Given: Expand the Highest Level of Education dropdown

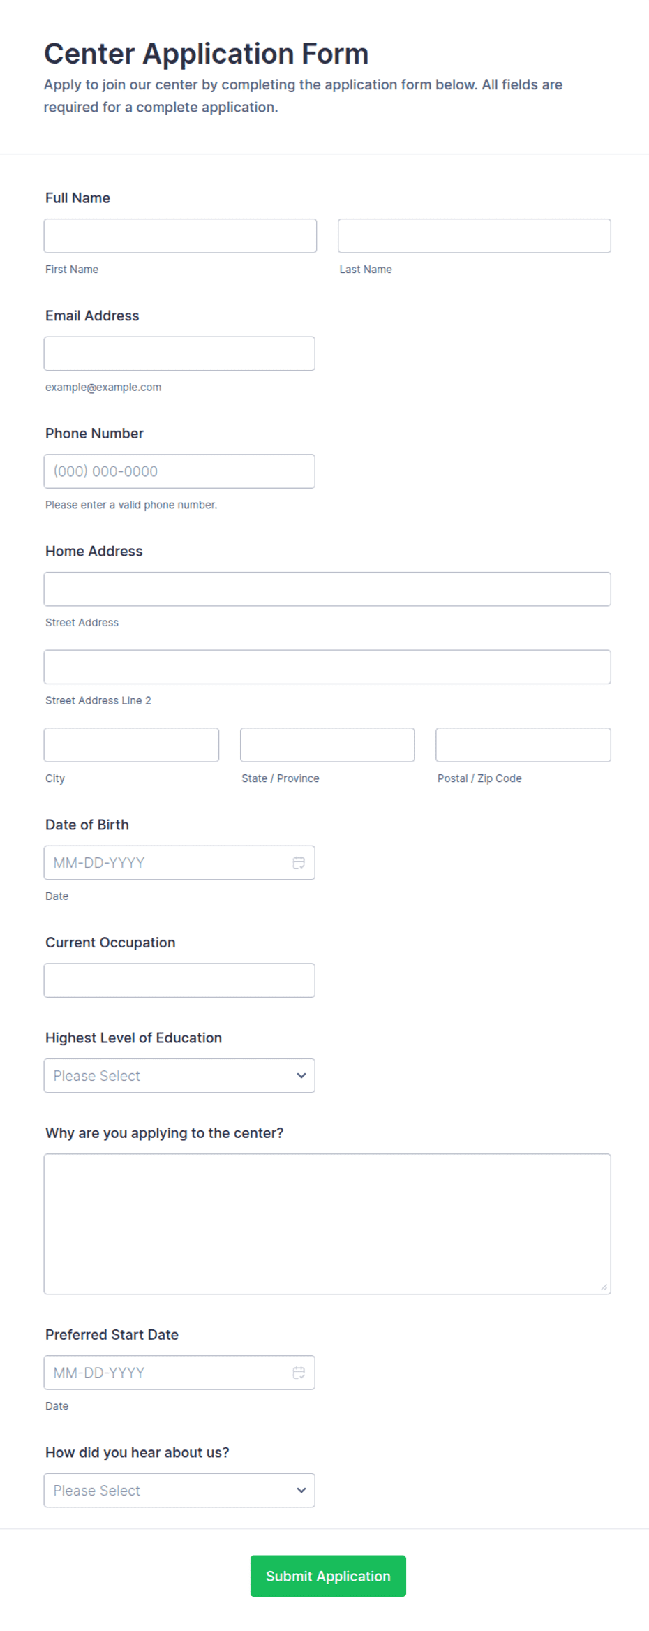Looking at the screenshot, I should pos(179,1075).
